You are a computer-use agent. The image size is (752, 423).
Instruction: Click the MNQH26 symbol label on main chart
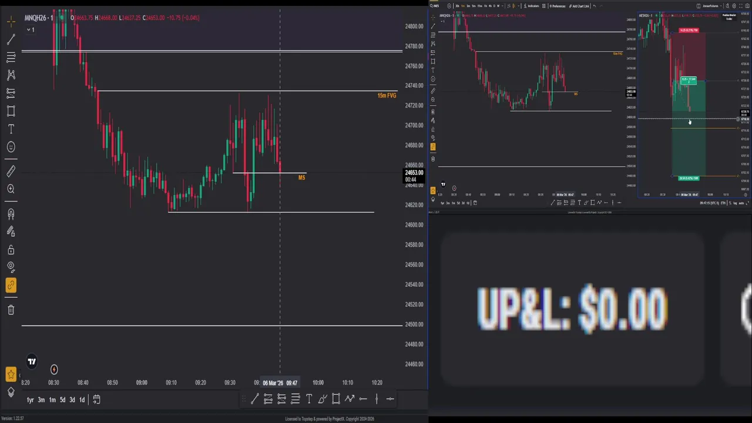37,18
